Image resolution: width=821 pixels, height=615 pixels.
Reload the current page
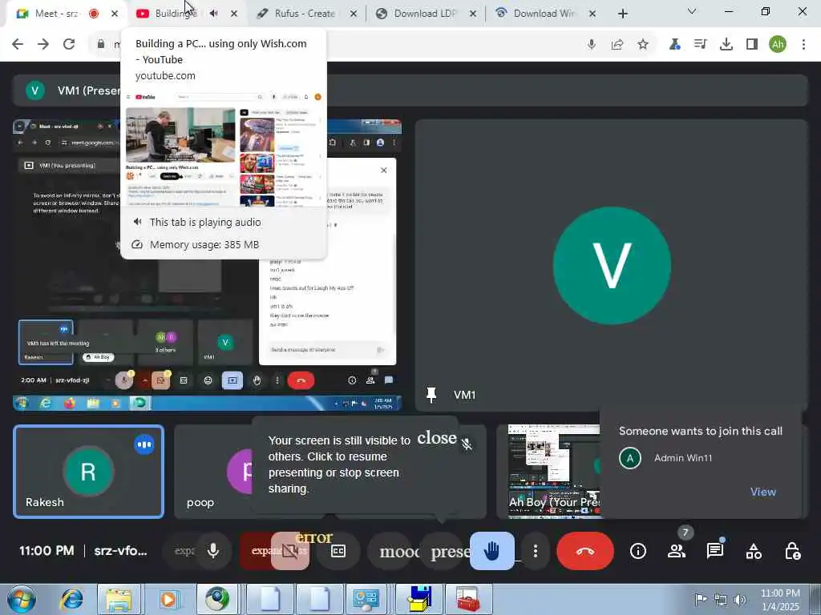pyautogui.click(x=69, y=44)
